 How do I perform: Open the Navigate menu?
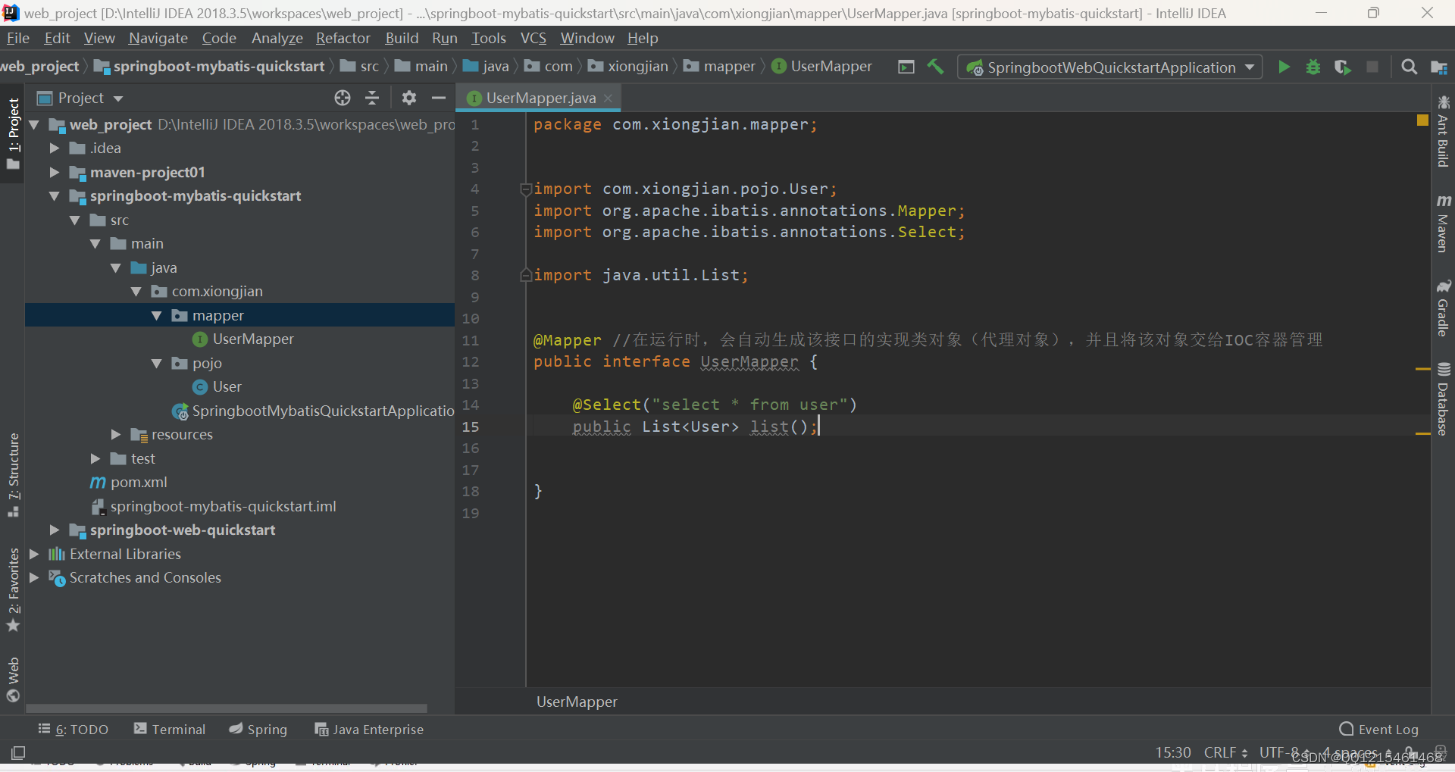pos(158,38)
